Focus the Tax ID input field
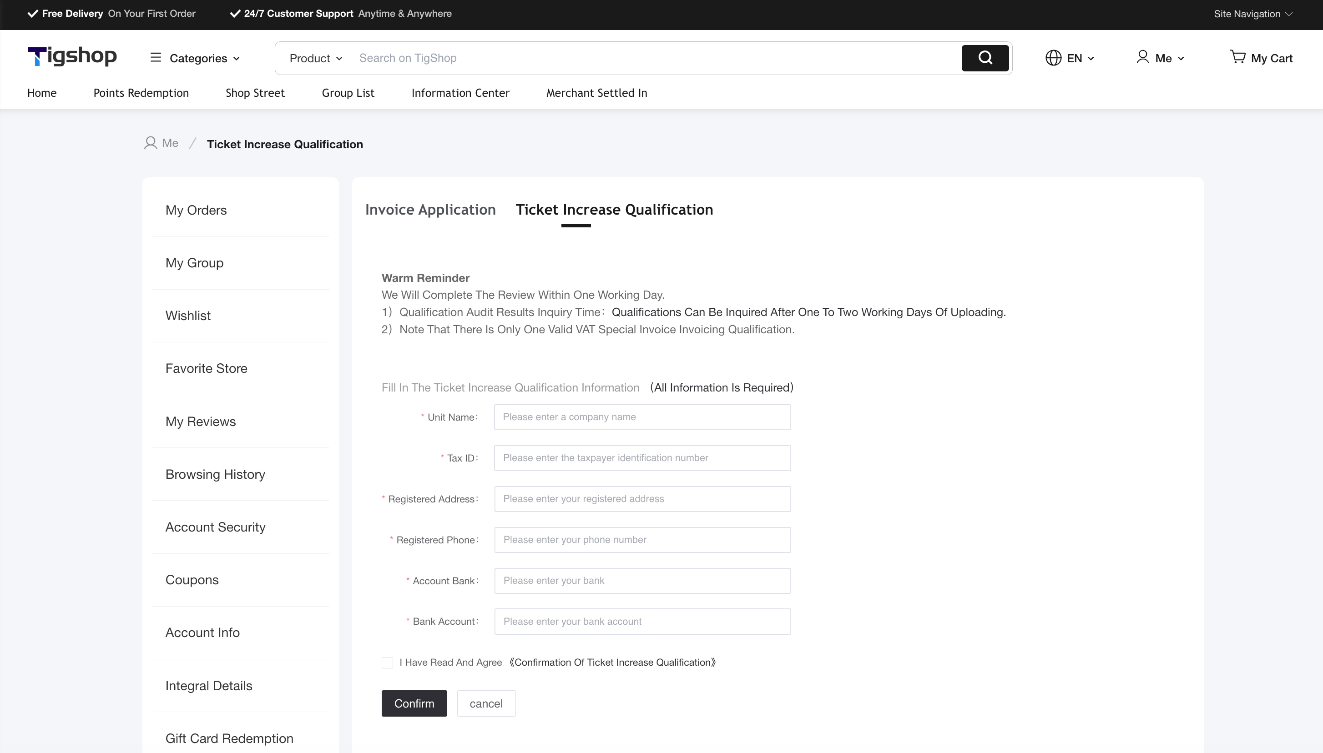This screenshot has width=1323, height=753. 642,458
